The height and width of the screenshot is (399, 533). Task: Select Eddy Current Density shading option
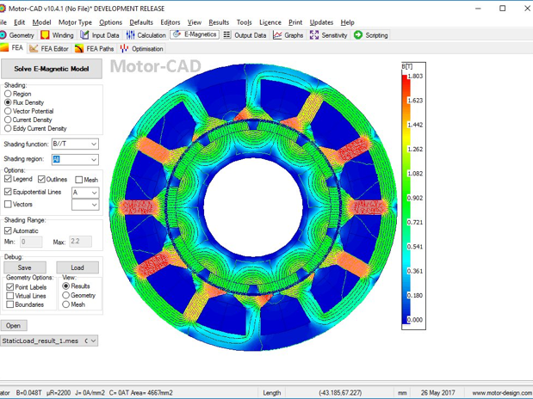coord(8,128)
